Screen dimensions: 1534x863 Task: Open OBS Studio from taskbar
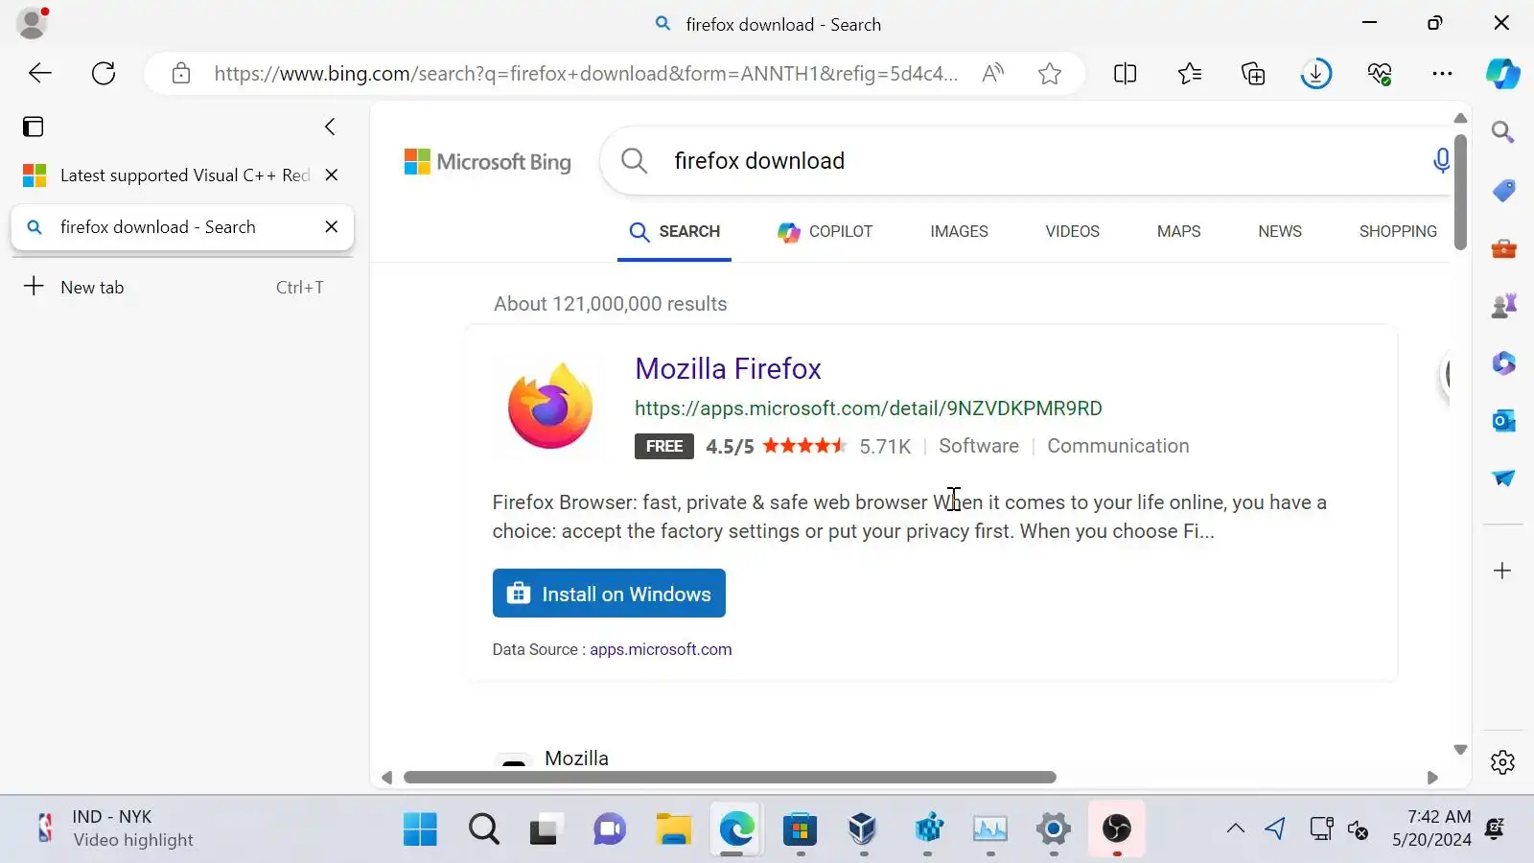(x=1116, y=828)
